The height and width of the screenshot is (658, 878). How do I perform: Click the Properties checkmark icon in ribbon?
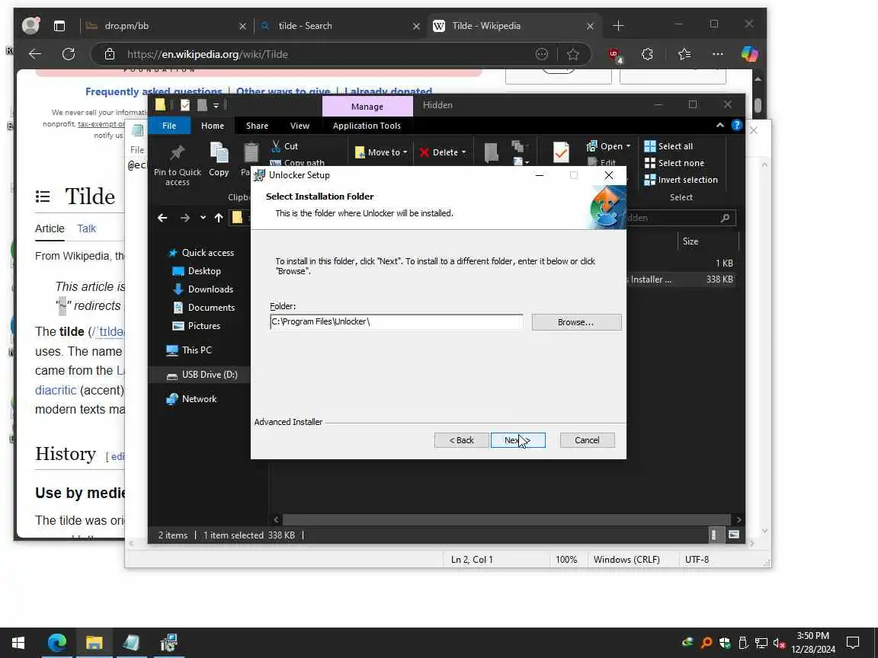coord(561,152)
